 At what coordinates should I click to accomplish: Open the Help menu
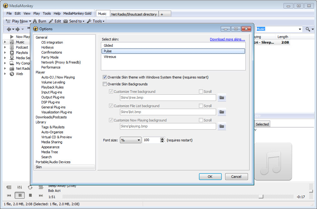(57, 13)
